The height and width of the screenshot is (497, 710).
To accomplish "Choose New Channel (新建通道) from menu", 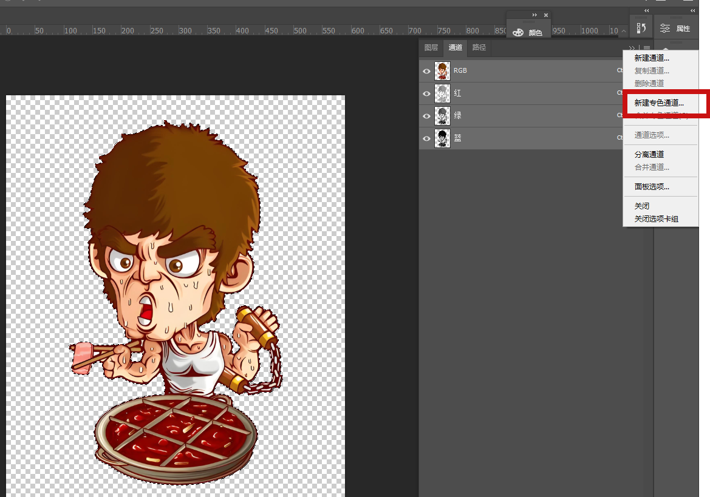I will tap(652, 58).
